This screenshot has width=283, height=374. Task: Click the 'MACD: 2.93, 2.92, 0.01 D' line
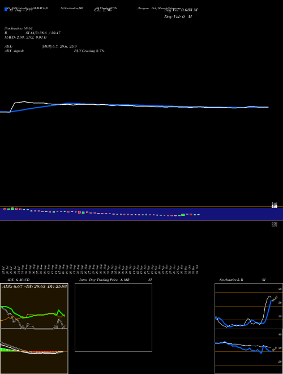[x=25, y=37]
